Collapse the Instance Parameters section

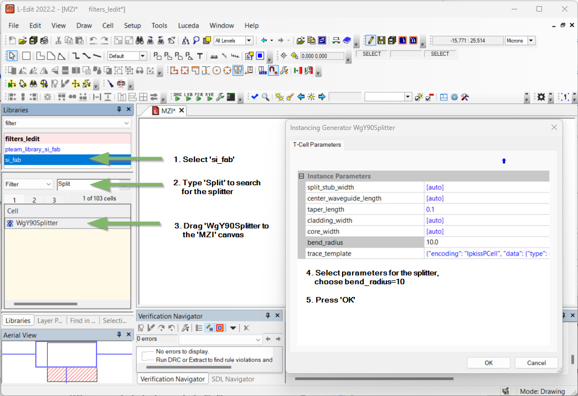[x=302, y=176]
